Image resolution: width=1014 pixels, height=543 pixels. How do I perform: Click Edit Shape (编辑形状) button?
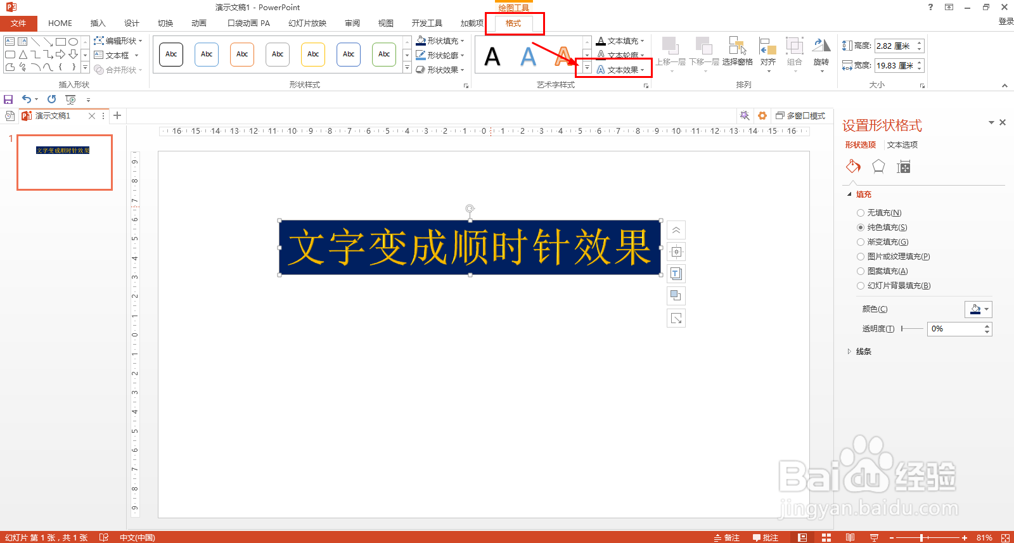coord(118,41)
